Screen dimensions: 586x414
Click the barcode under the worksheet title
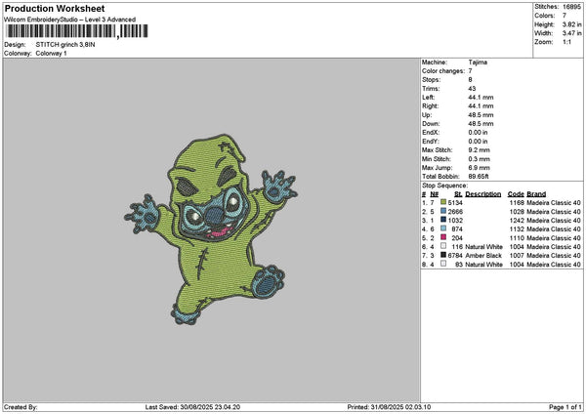77,31
